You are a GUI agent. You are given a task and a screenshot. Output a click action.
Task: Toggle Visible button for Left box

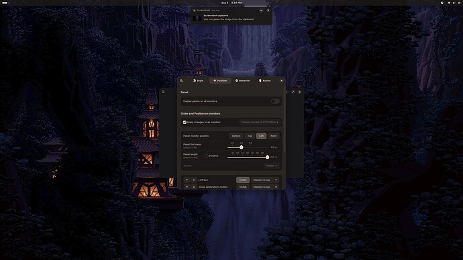[243, 180]
